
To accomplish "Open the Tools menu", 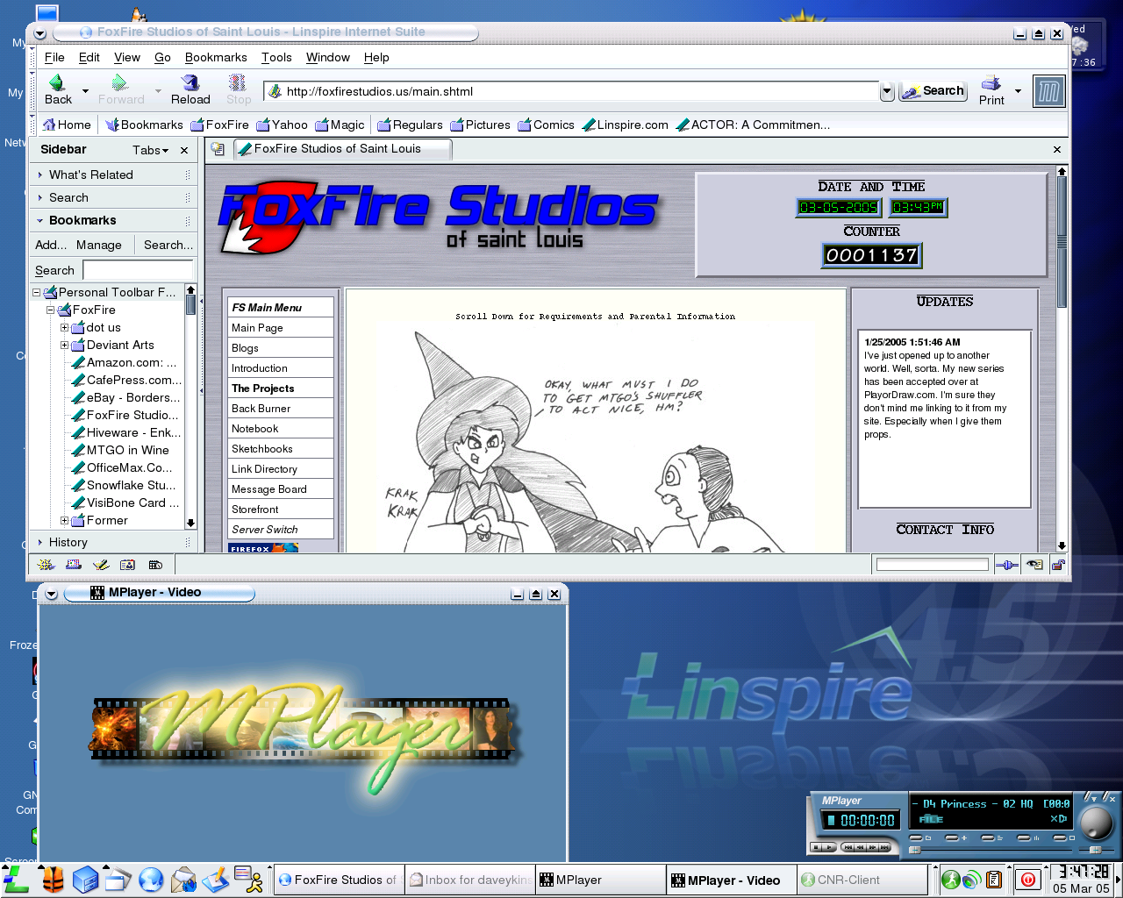I will [276, 57].
